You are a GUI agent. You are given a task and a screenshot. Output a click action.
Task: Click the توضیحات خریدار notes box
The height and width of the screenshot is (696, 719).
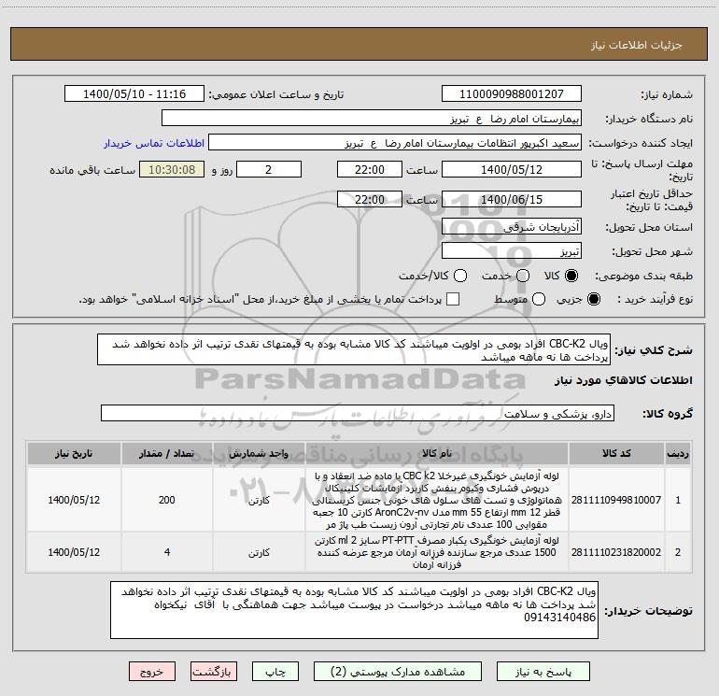point(354,610)
